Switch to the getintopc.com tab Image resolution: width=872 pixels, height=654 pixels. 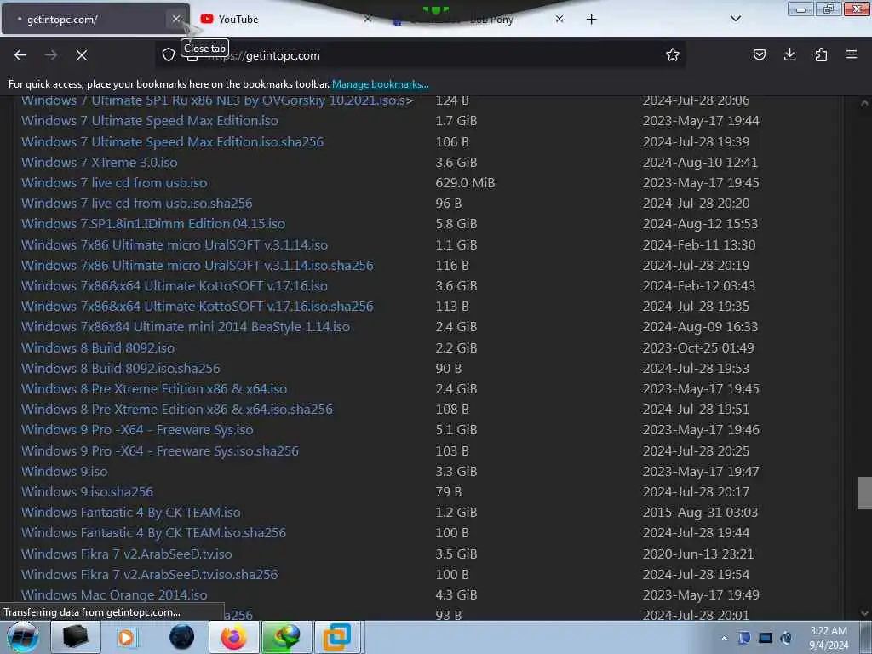[95, 20]
